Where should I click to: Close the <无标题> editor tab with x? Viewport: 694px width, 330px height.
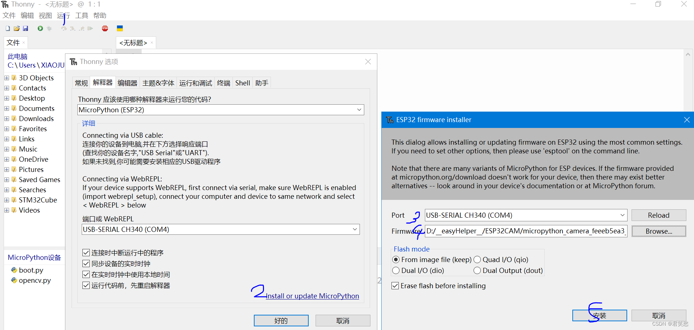tap(152, 43)
